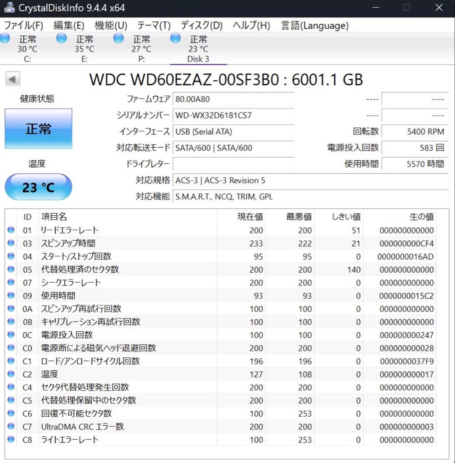
Task: Click the serial number field WD-WX32D6181CS7
Action: point(234,115)
